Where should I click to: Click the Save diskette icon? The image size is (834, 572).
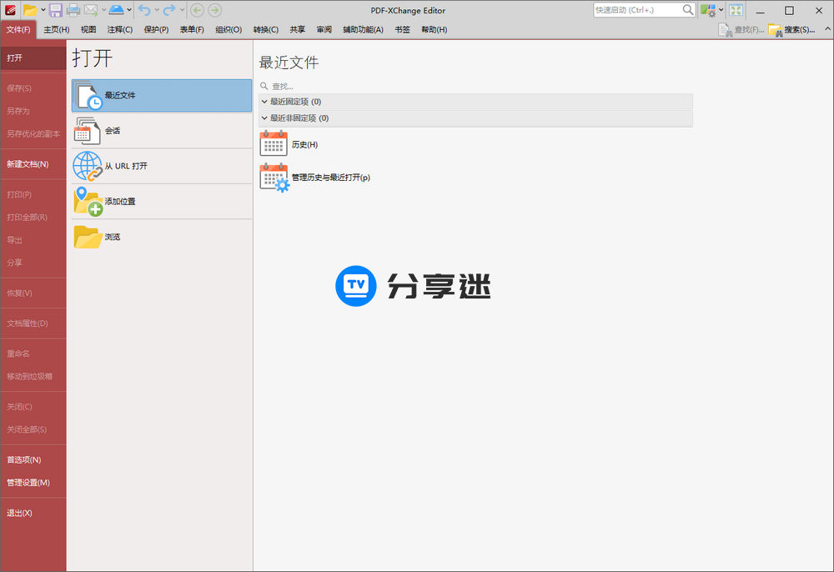pos(54,10)
